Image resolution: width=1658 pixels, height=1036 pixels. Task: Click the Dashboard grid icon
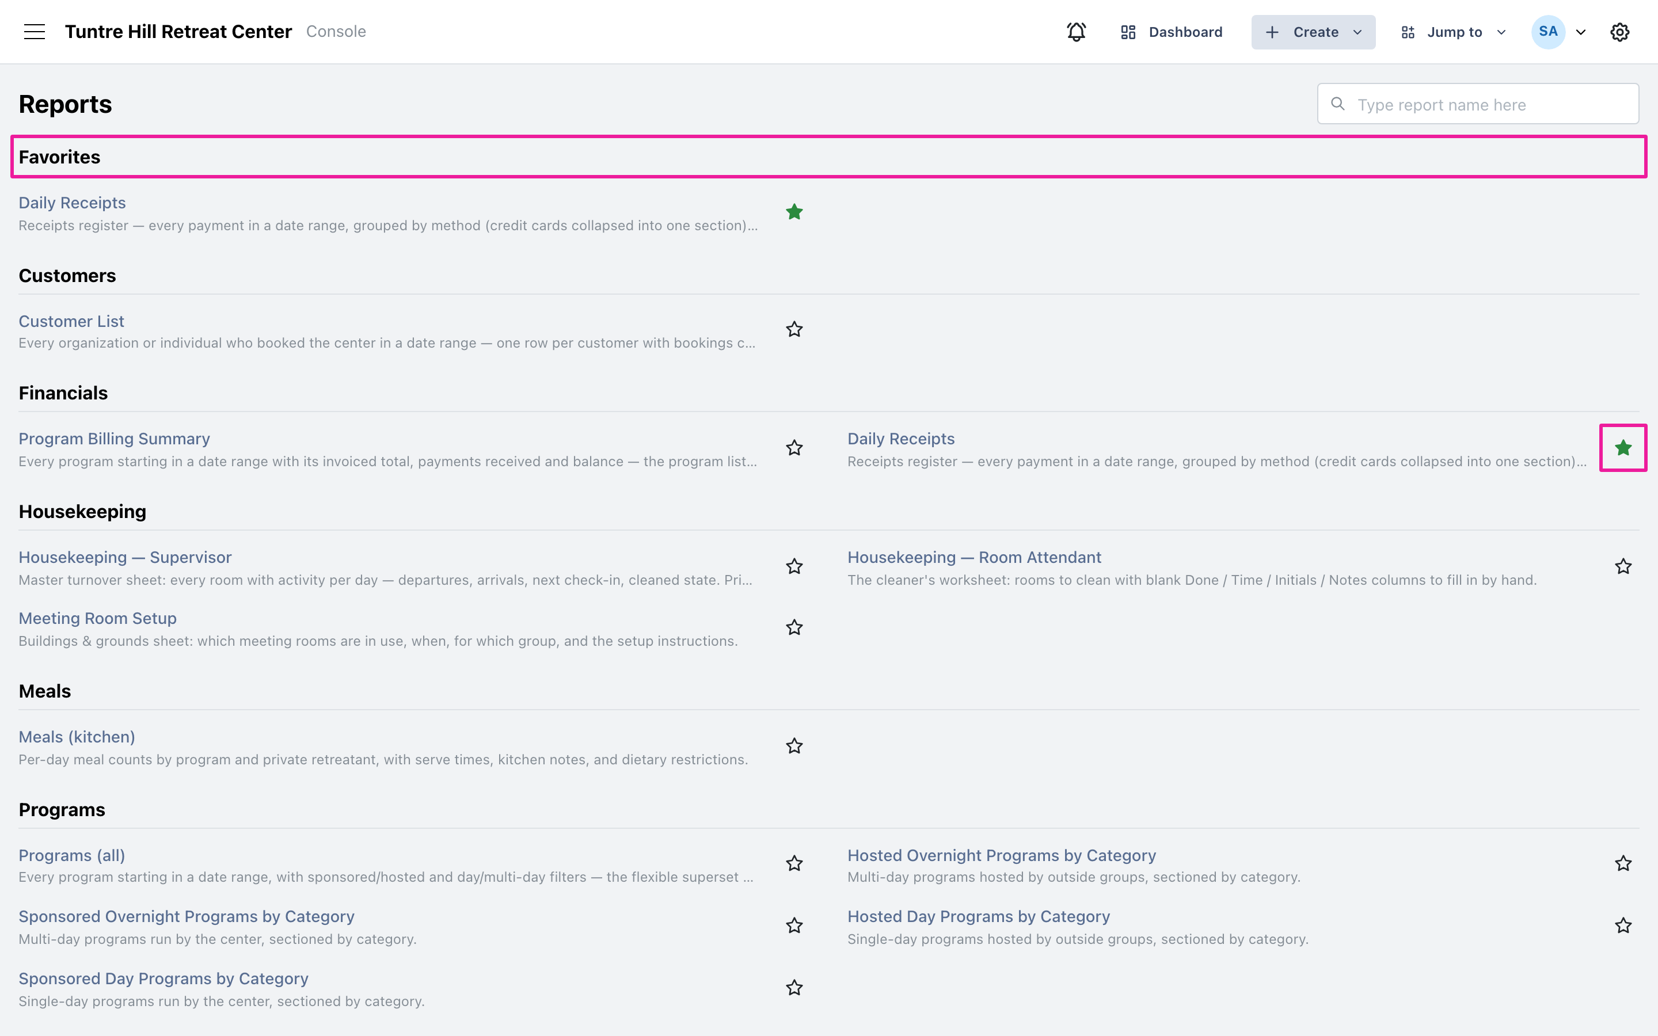coord(1128,32)
